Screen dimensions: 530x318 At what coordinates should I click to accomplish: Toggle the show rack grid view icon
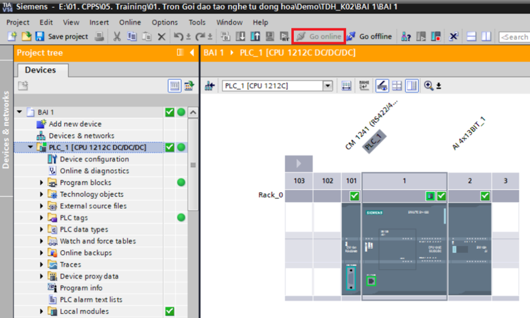(396, 86)
